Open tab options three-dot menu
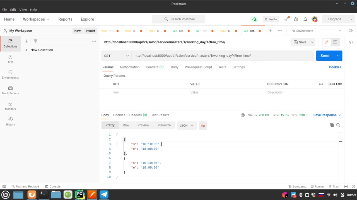Screen dimensions: 357x200 [280, 31]
